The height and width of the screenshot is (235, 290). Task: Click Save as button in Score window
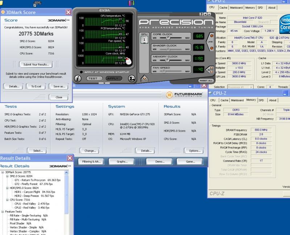point(59,86)
